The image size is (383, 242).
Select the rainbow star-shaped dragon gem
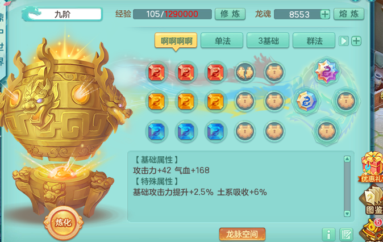click(x=326, y=72)
